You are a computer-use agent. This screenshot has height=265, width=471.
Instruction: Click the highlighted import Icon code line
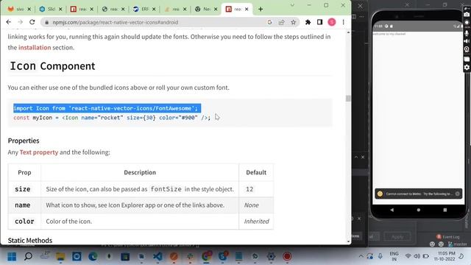click(x=107, y=108)
